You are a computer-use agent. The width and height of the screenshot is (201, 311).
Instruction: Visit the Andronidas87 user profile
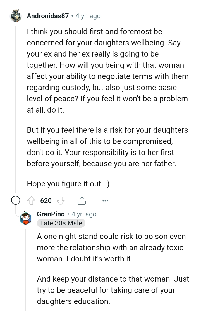click(48, 16)
